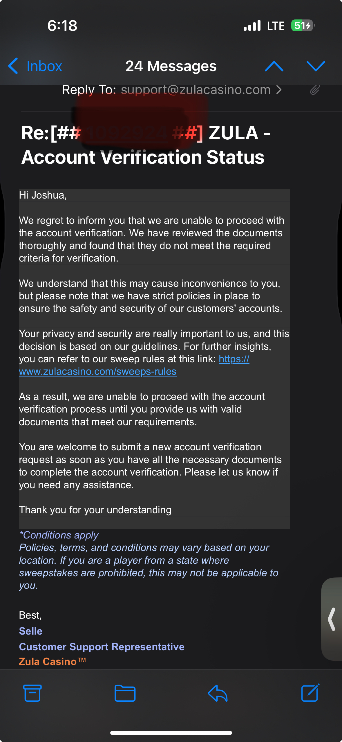
Task: Tap the clock in status bar
Action: [62, 26]
